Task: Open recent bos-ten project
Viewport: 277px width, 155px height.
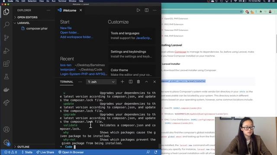Action: pos(66,65)
